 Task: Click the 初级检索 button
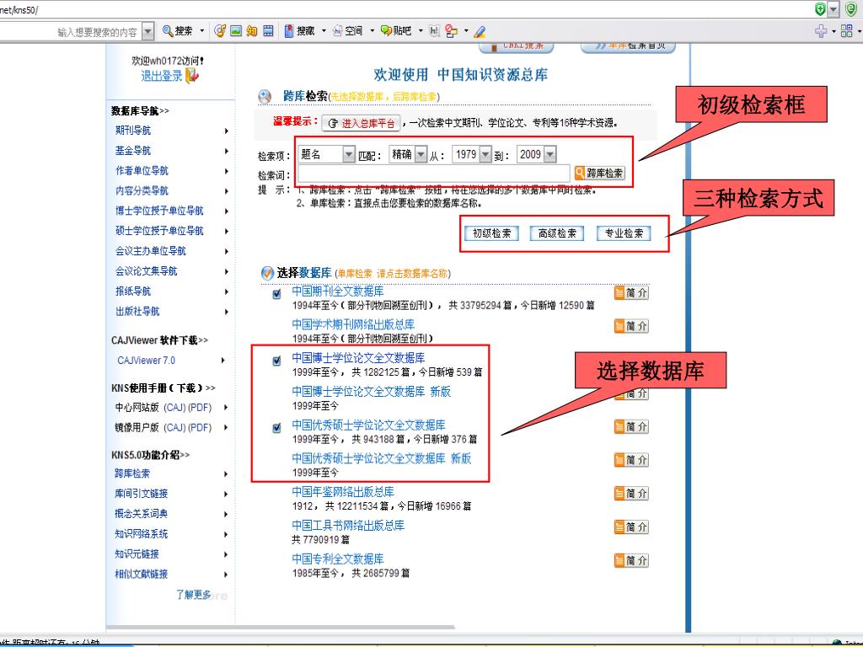point(491,233)
